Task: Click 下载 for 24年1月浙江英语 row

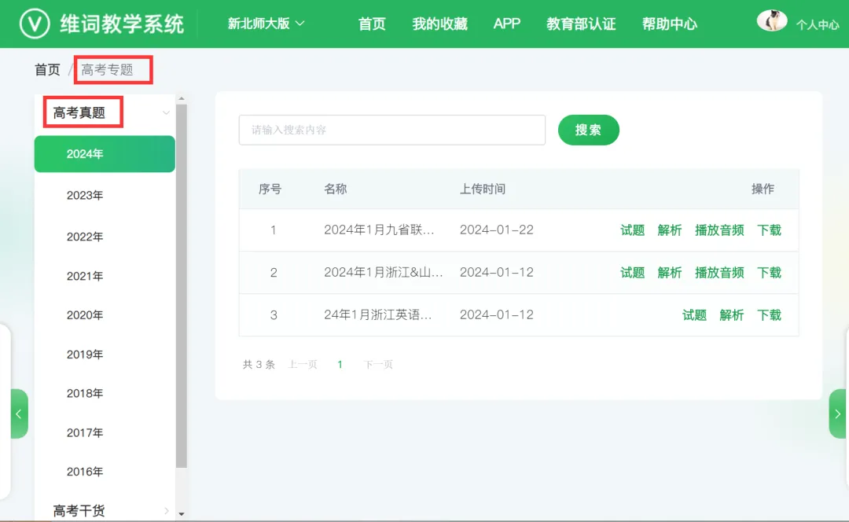Action: pos(769,315)
